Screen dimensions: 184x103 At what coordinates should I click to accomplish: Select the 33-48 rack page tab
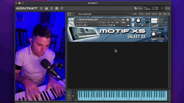pos(148,14)
